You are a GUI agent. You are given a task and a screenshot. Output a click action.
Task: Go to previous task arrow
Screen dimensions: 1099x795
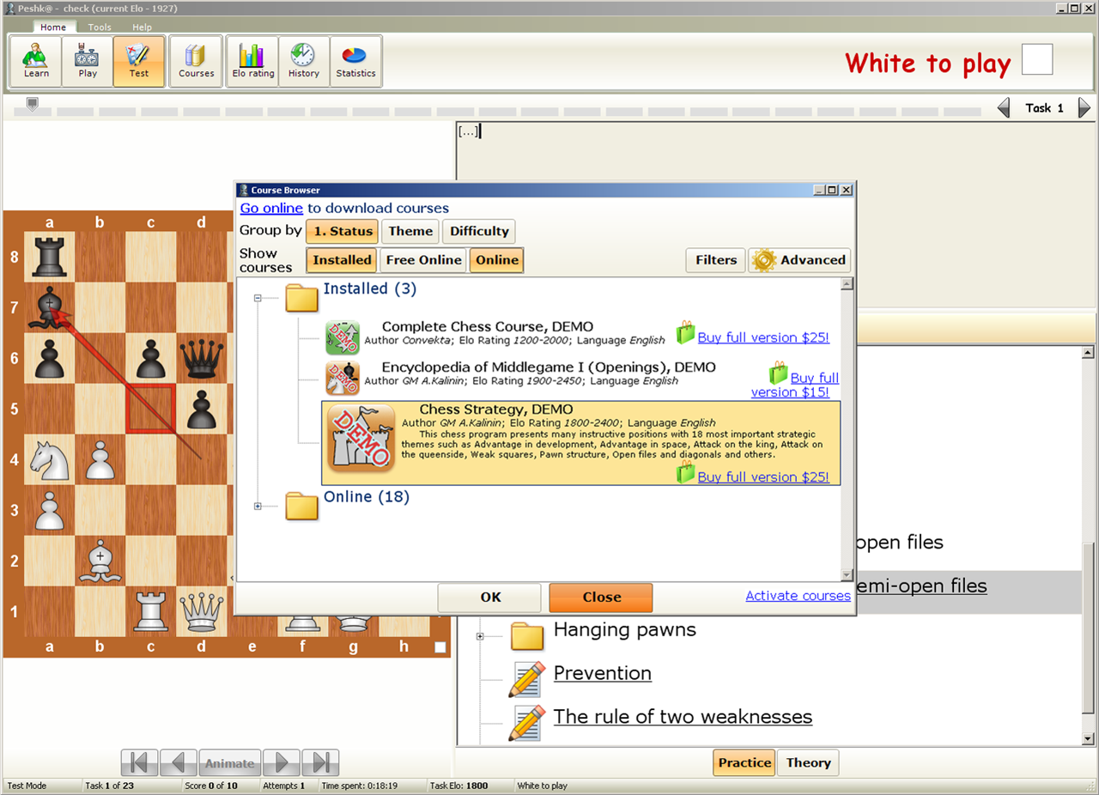point(1003,108)
